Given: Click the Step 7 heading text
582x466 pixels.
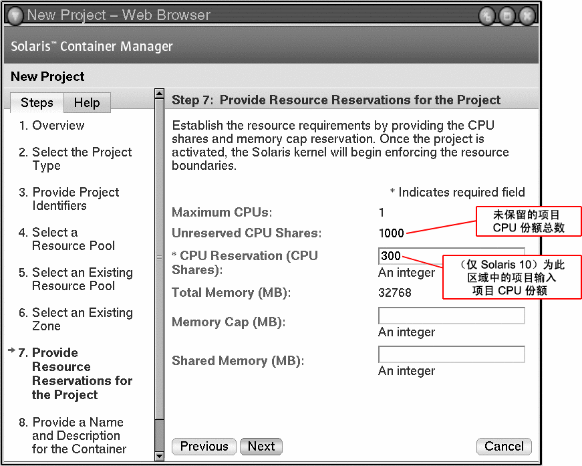Looking at the screenshot, I should (x=336, y=100).
